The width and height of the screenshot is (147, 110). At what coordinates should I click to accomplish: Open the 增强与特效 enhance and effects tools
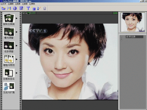pos(9,61)
